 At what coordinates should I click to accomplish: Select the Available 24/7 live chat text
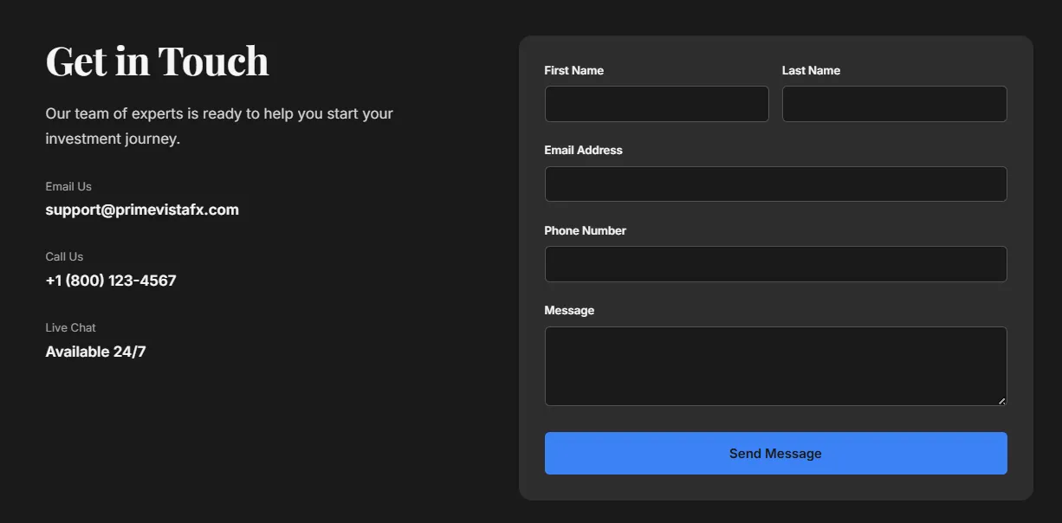coord(95,352)
